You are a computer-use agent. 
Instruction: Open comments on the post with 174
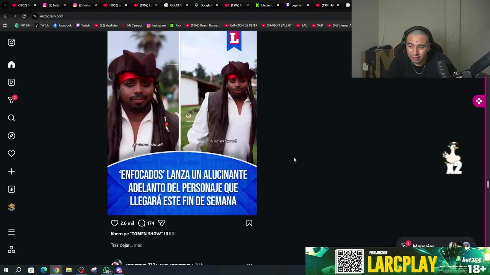pos(142,223)
